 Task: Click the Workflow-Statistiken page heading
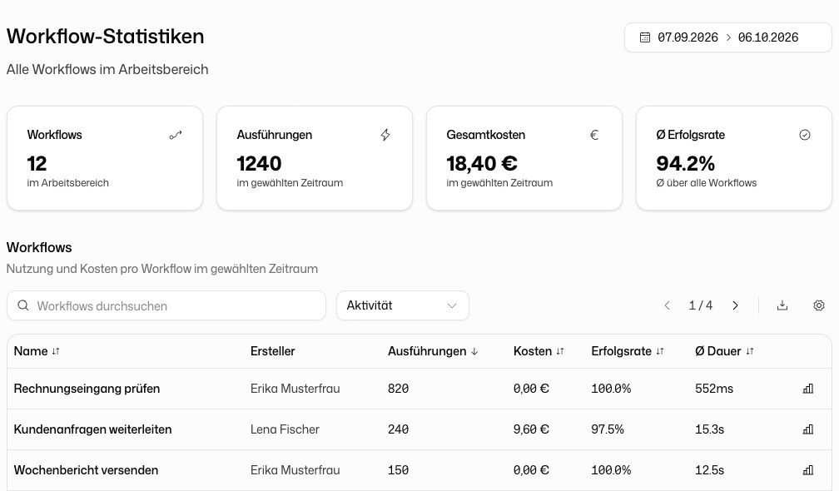pos(106,37)
